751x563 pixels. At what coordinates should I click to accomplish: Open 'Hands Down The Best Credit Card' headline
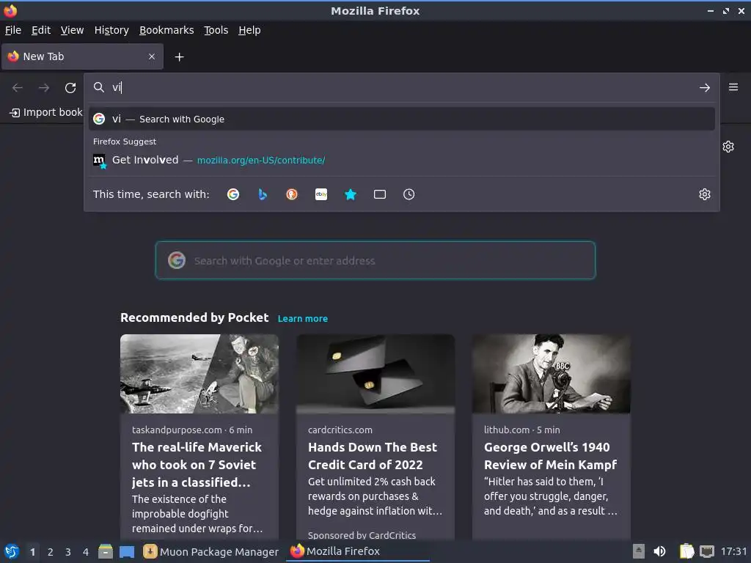point(372,456)
